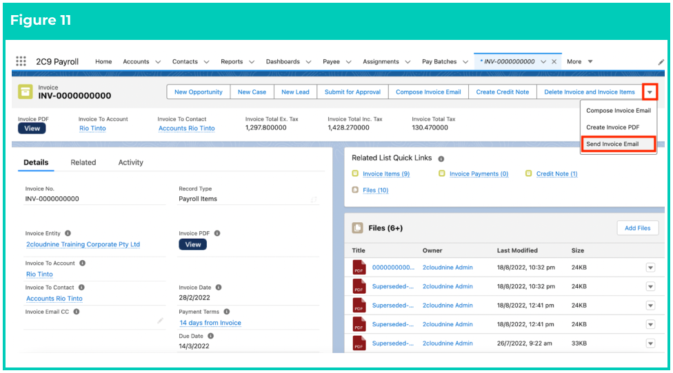The image size is (673, 373).
Task: Click the info icon beside Related List Quick Links
Action: click(441, 158)
